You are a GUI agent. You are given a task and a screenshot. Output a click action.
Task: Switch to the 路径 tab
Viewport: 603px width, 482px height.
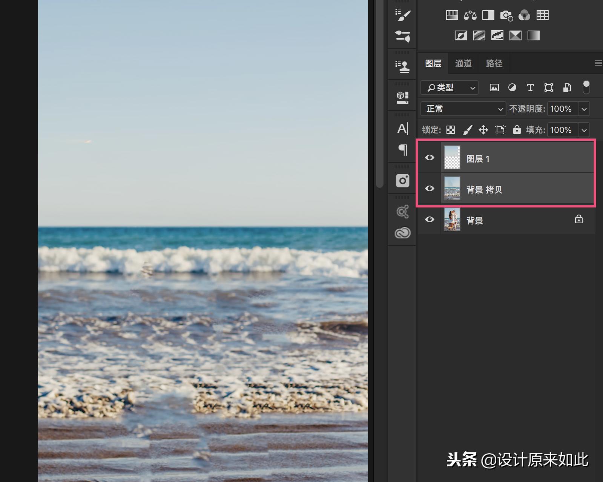pos(494,63)
